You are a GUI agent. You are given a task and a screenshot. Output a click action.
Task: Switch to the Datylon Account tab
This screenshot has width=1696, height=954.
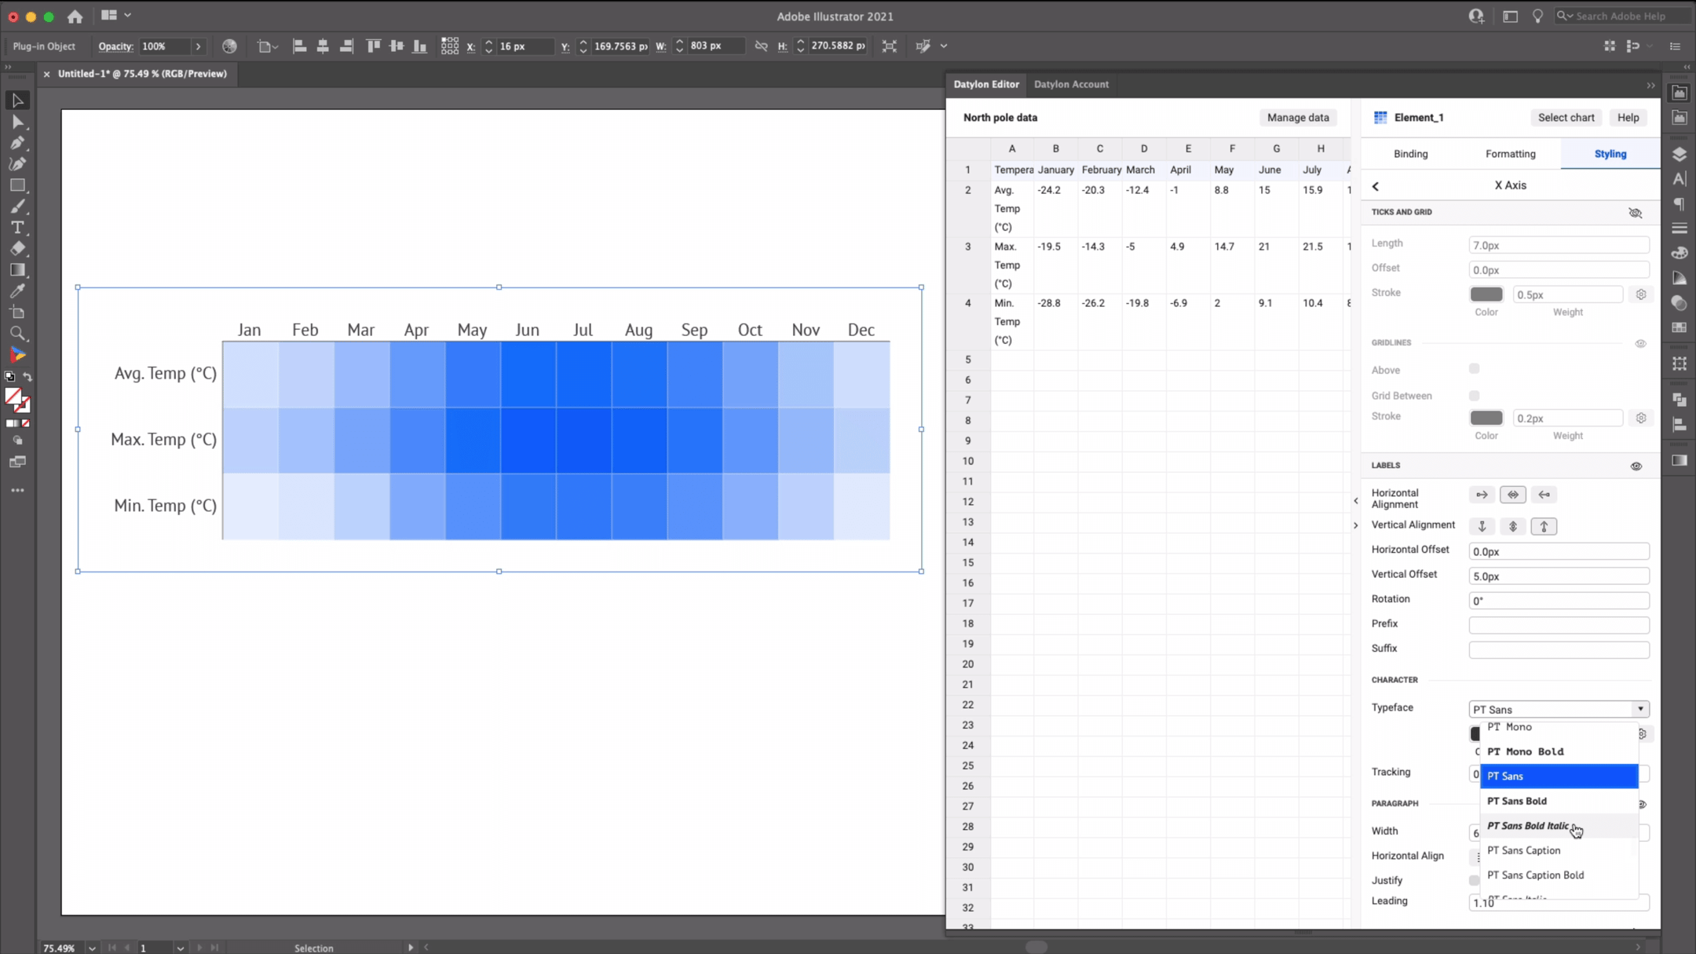pyautogui.click(x=1071, y=84)
